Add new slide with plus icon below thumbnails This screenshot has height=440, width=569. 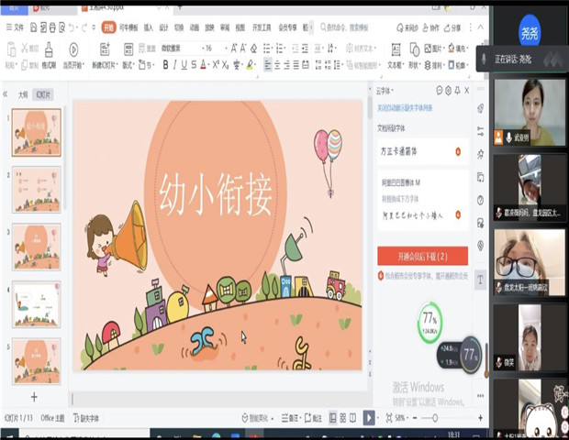tap(34, 397)
